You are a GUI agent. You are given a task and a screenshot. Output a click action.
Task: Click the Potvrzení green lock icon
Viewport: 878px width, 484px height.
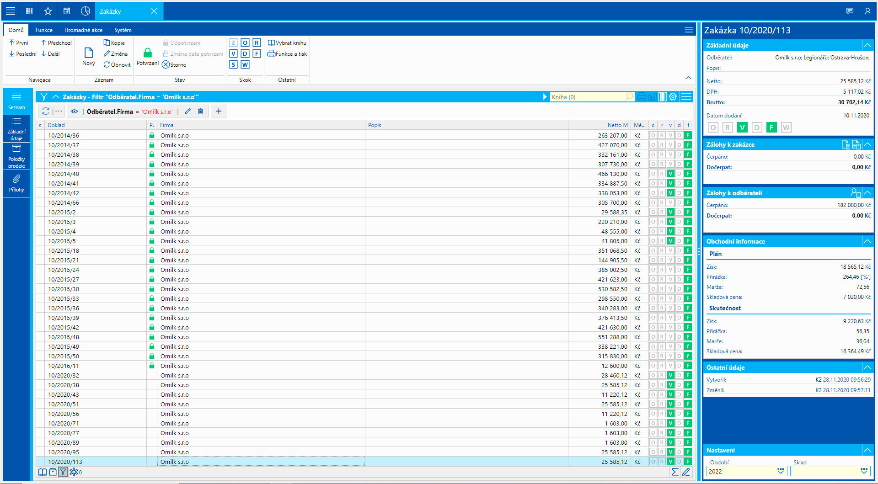[147, 53]
